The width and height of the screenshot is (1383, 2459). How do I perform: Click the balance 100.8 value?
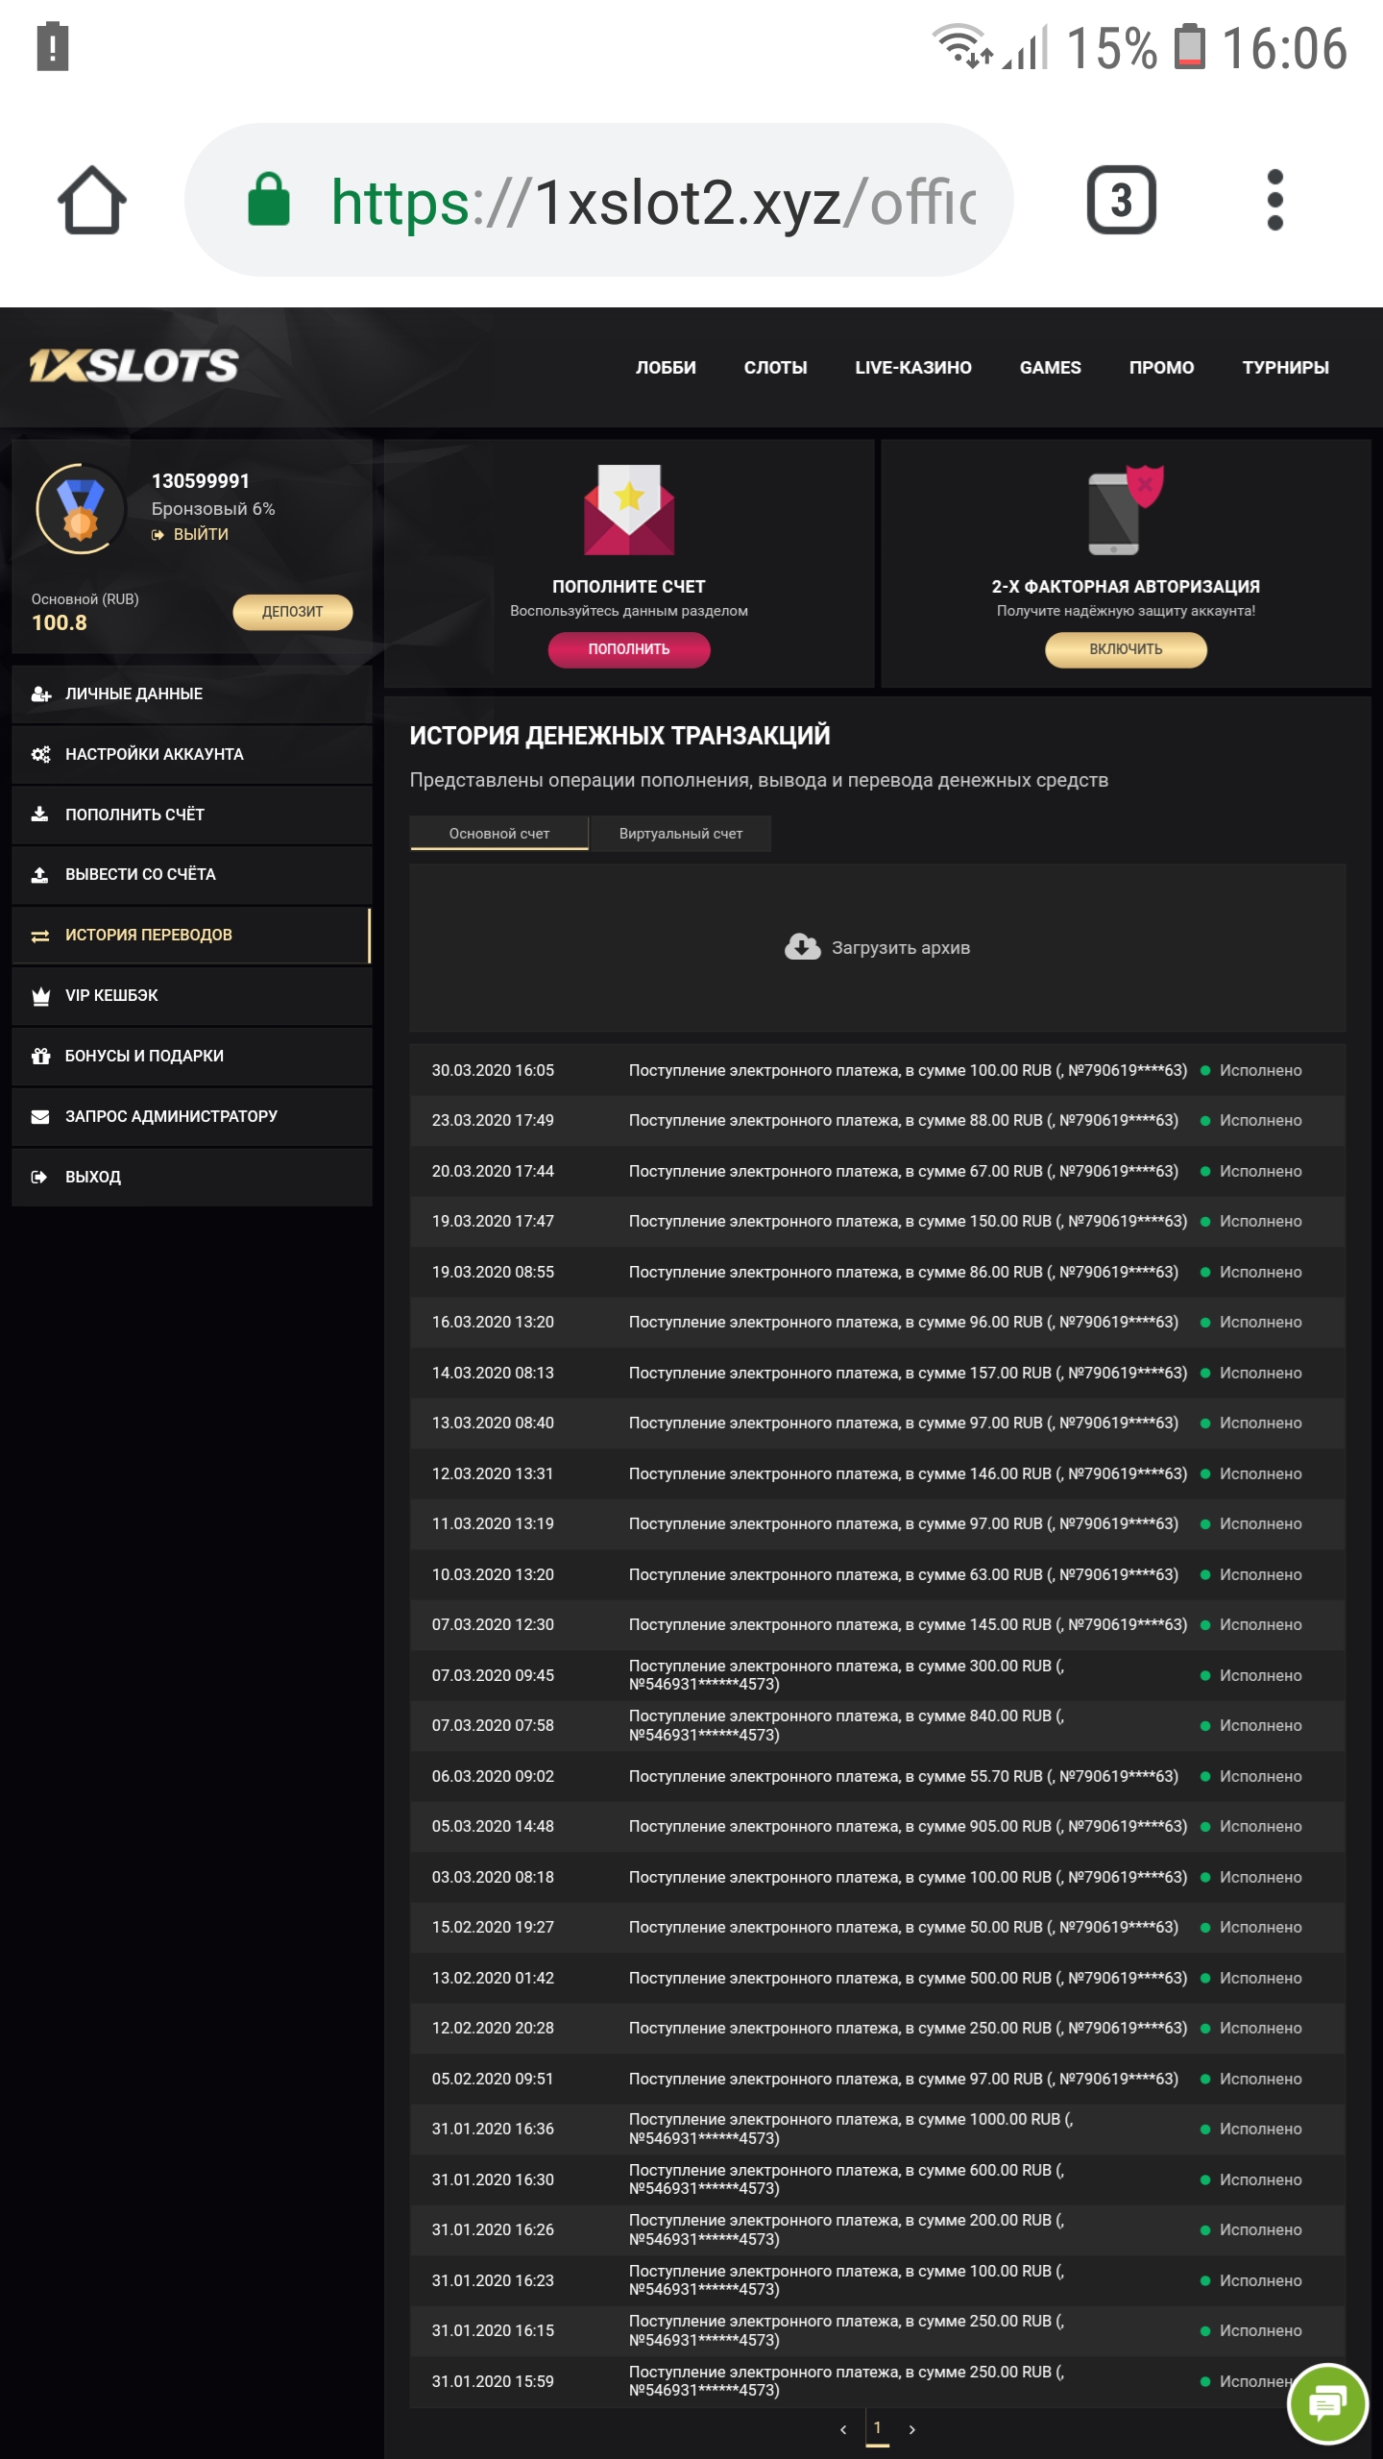coord(60,623)
